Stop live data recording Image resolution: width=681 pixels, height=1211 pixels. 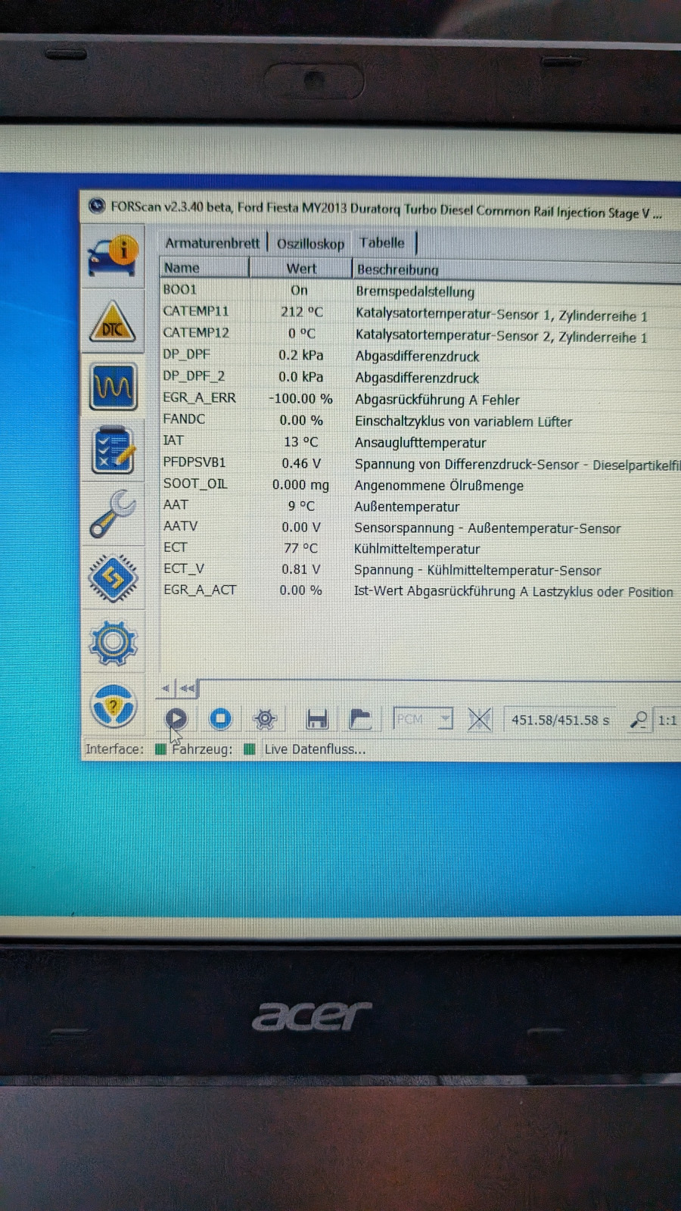click(220, 718)
